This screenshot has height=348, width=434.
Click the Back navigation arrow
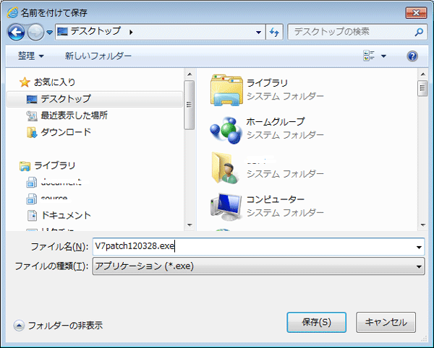[x=16, y=32]
